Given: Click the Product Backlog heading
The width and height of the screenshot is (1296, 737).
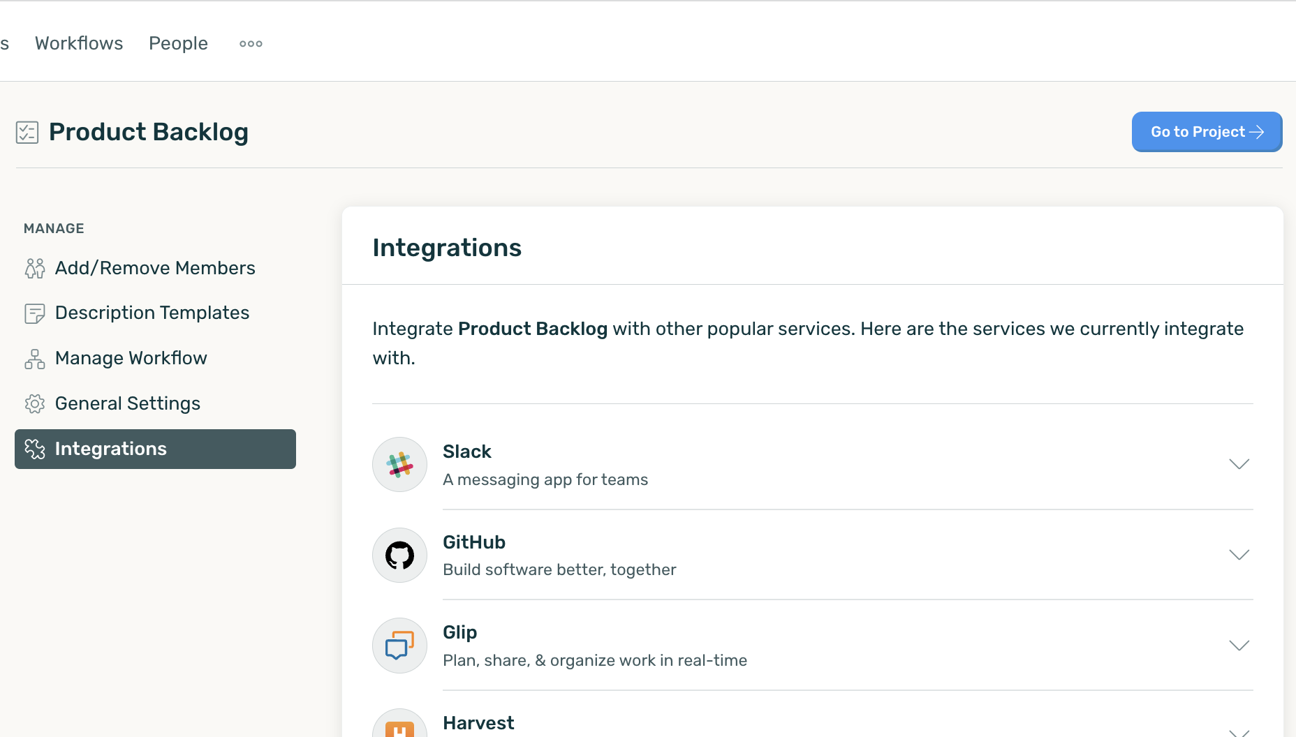Looking at the screenshot, I should [149, 132].
